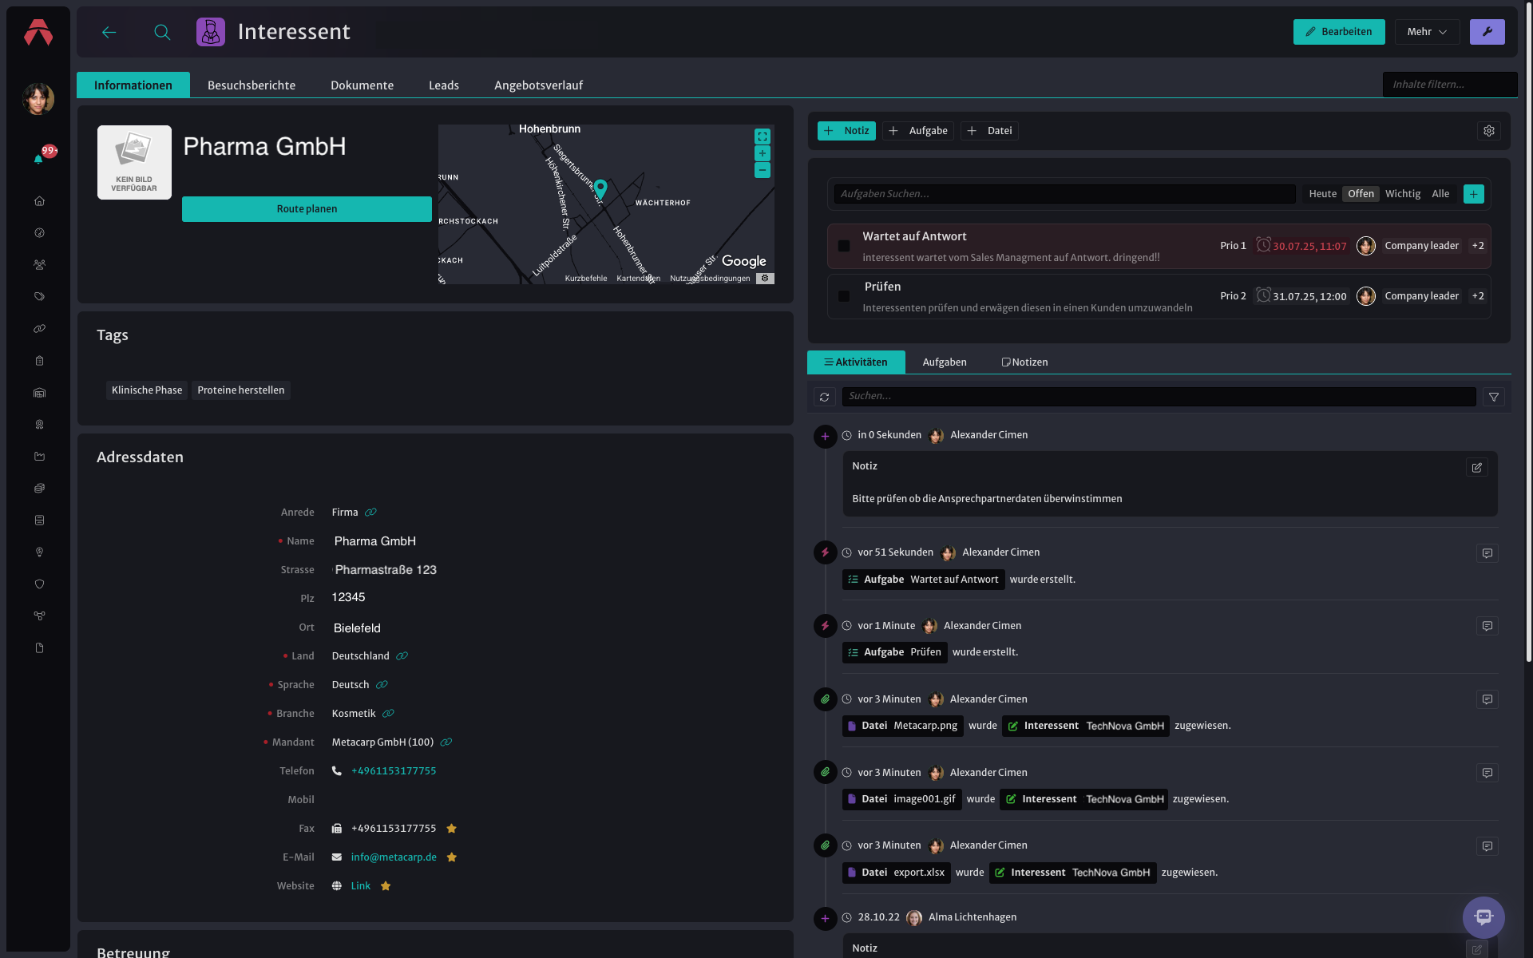The width and height of the screenshot is (1533, 958).
Task: Check the 'Prüfen' task checkbox
Action: (844, 296)
